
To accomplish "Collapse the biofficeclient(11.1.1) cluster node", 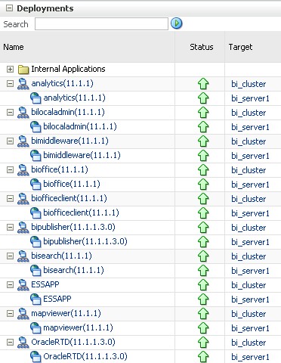I will pos(10,198).
